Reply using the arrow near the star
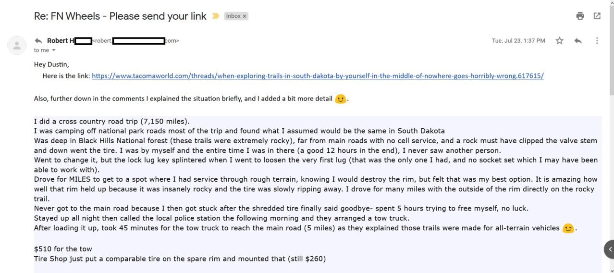This screenshot has width=614, height=273. [578, 41]
